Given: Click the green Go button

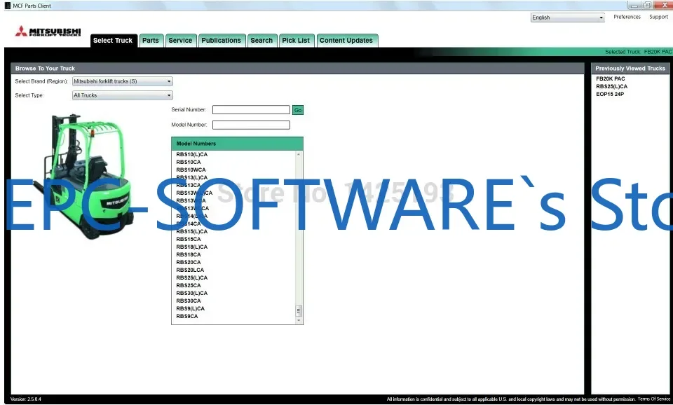Looking at the screenshot, I should click(x=298, y=110).
